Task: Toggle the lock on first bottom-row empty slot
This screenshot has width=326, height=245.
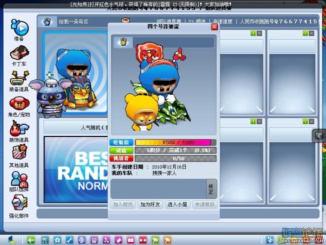Action: pos(253,121)
